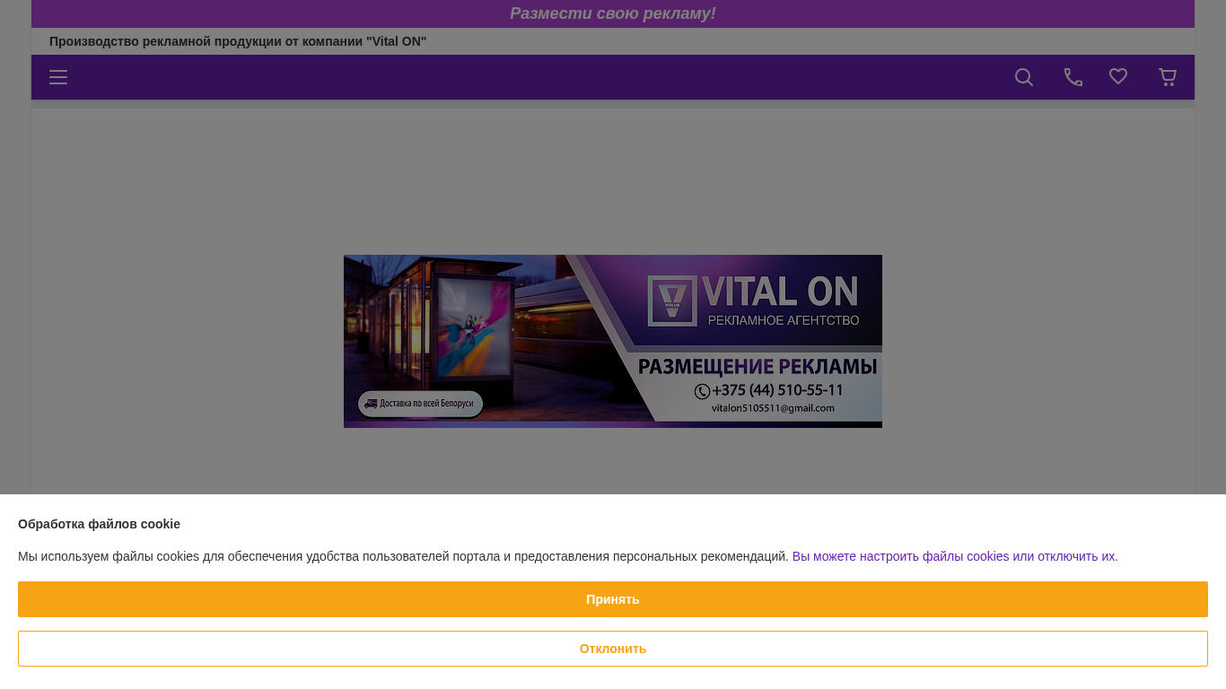Viewport: 1226px width, 689px height.
Task: Open the search icon in header
Action: pyautogui.click(x=1024, y=77)
